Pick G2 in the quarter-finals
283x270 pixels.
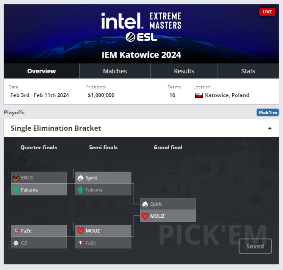pos(39,242)
